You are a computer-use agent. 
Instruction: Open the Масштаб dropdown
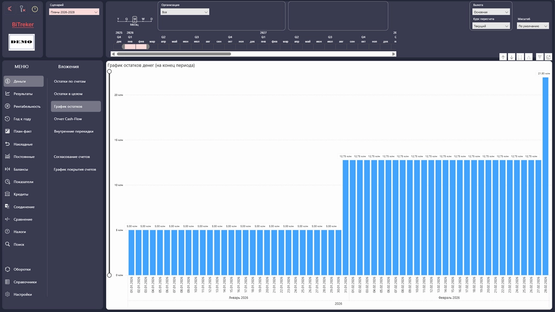tap(533, 26)
